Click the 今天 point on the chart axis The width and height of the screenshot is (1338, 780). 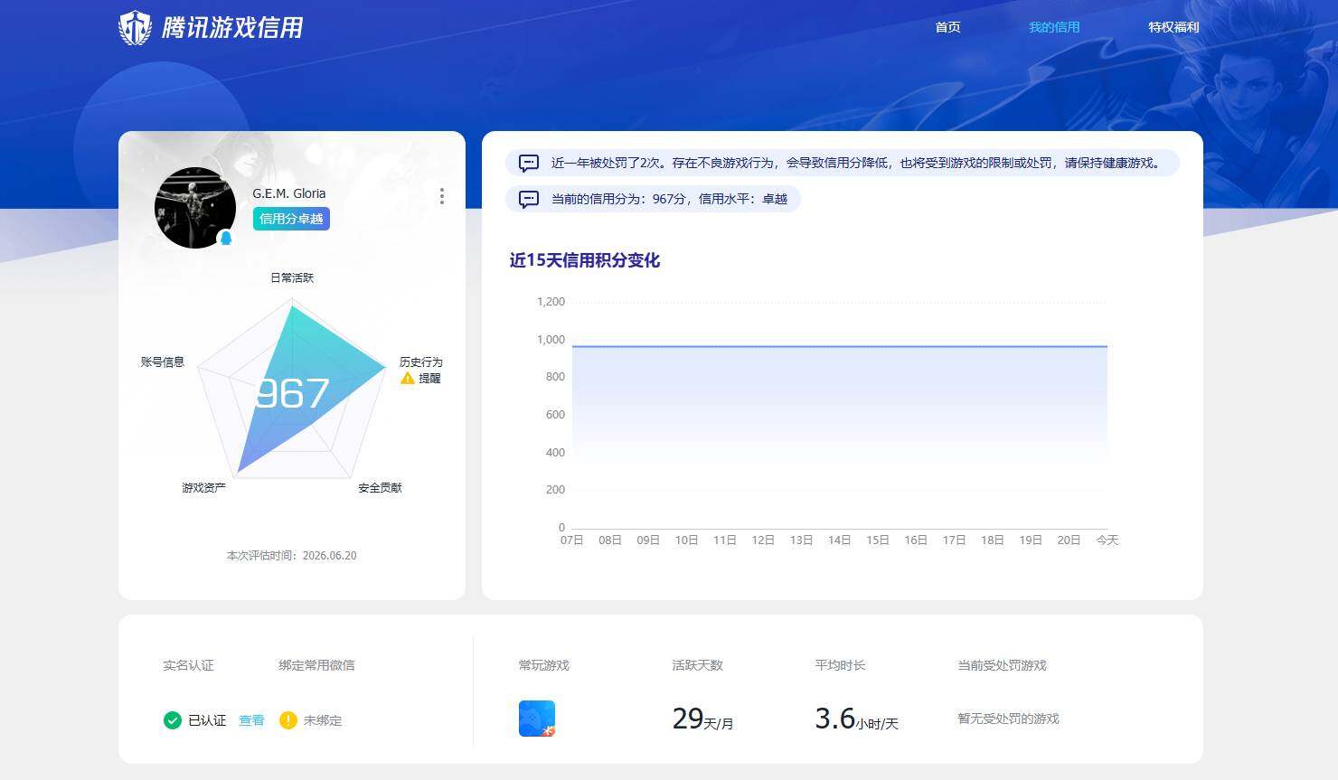(x=1107, y=540)
